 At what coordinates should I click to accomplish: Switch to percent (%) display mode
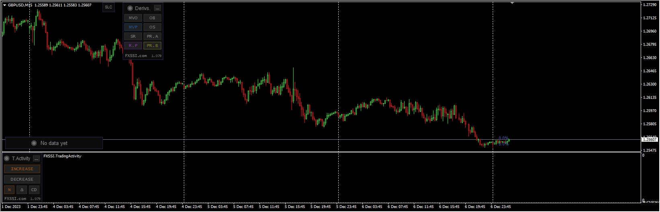coord(9,190)
